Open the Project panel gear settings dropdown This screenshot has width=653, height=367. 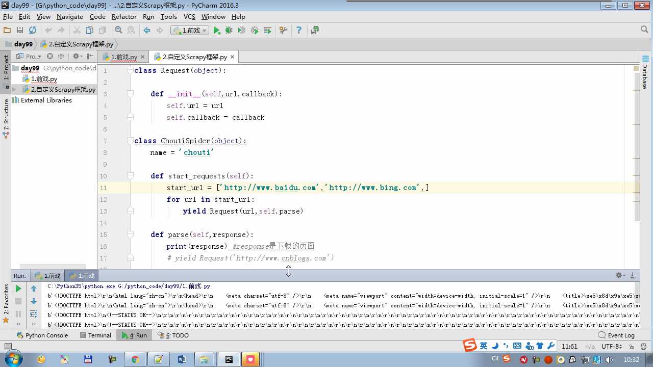tap(77, 57)
